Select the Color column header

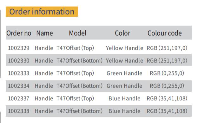point(122,33)
